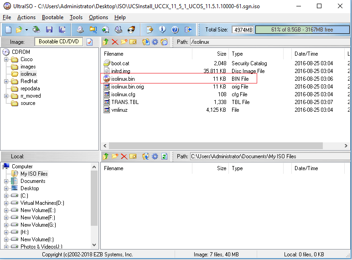Expand the (C:) drive node

point(6,196)
